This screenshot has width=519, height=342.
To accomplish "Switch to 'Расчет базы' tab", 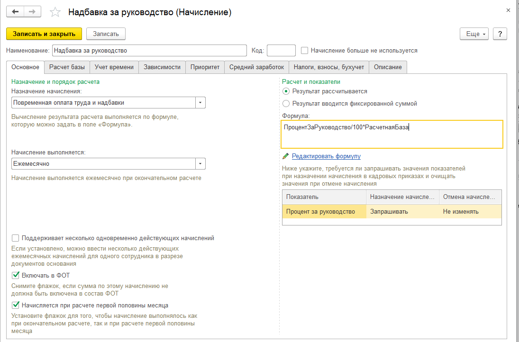I will [x=67, y=67].
